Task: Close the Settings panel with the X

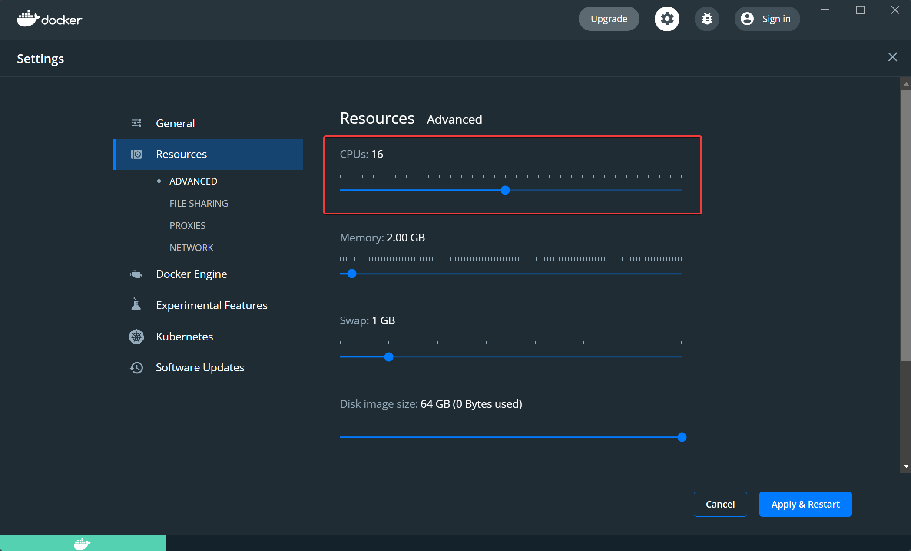Action: click(892, 57)
